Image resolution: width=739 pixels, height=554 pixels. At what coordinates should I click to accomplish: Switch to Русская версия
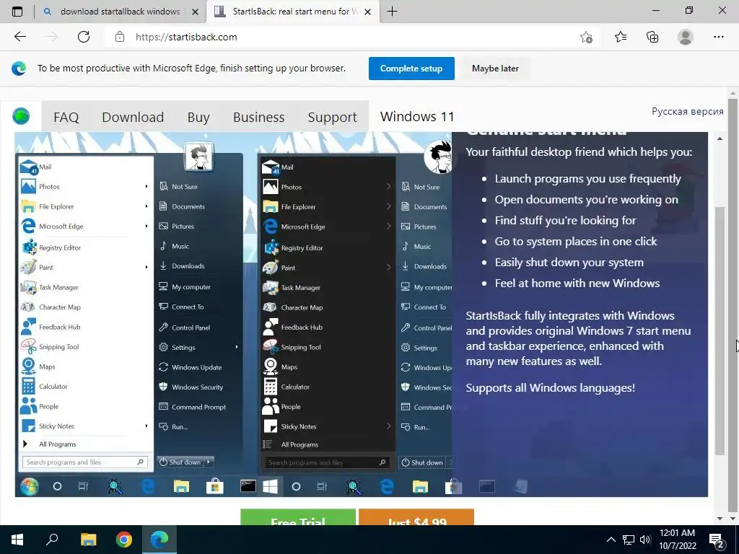(687, 111)
